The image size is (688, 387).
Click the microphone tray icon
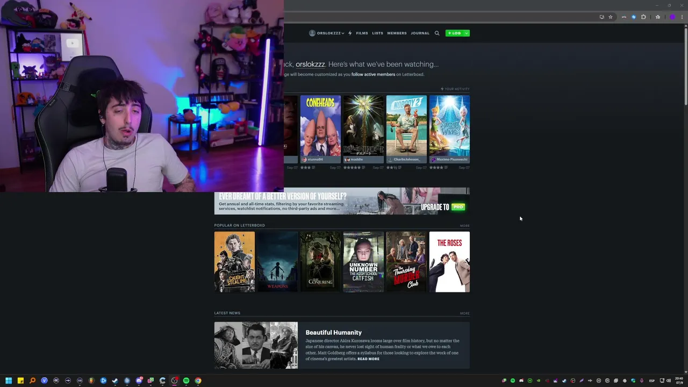(x=642, y=381)
